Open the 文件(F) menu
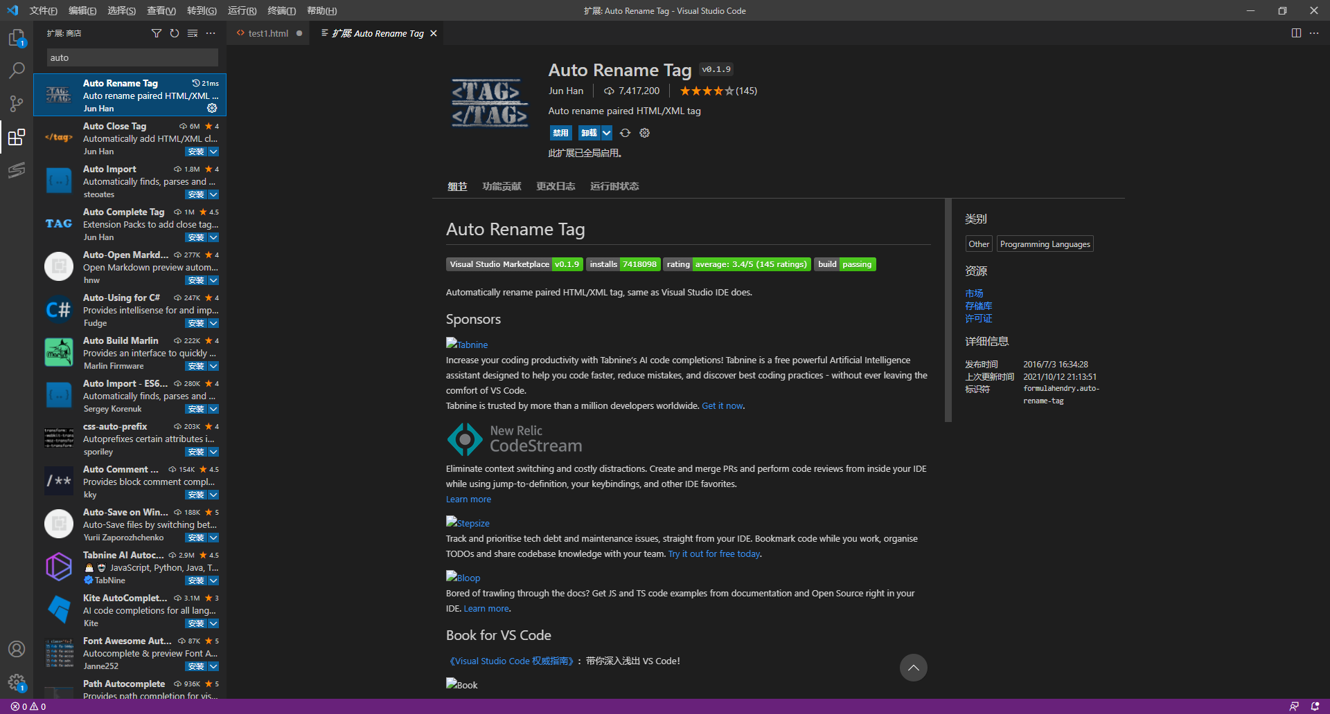 tap(43, 10)
